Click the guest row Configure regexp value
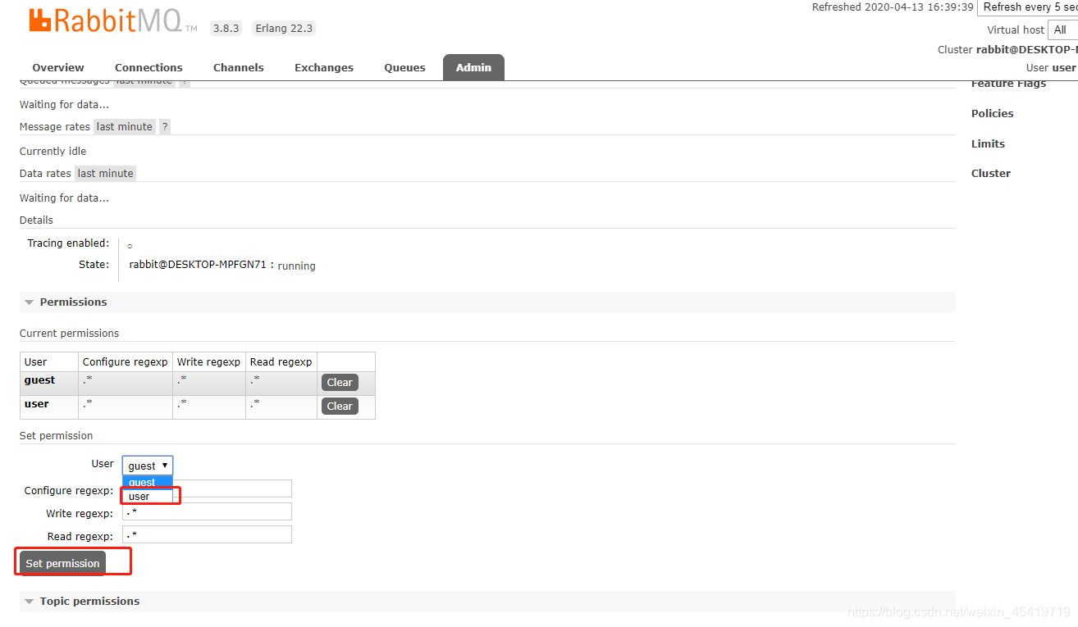This screenshot has width=1078, height=627. click(x=88, y=379)
